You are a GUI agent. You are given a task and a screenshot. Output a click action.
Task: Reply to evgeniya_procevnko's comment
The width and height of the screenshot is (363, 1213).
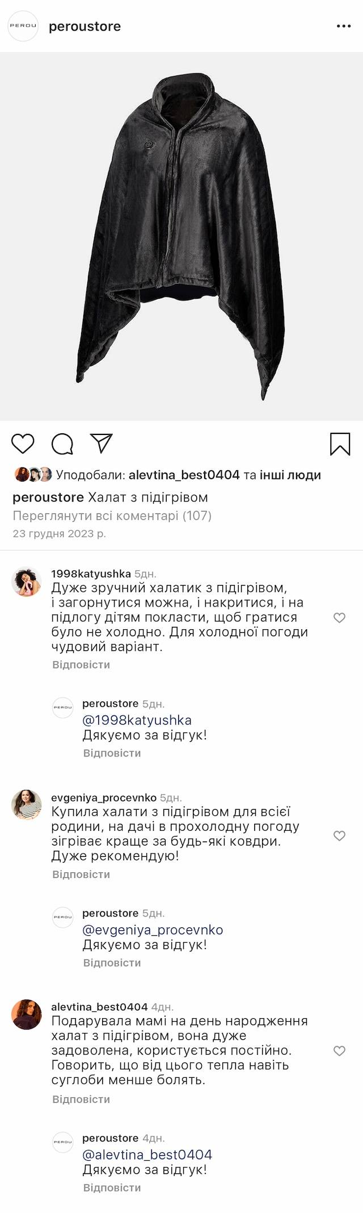point(81,874)
